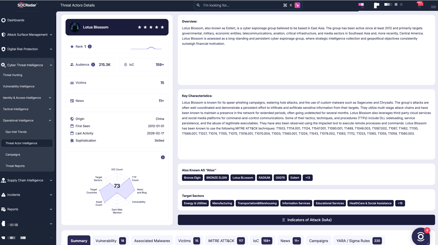Click the News icon in stats card

tap(72, 101)
